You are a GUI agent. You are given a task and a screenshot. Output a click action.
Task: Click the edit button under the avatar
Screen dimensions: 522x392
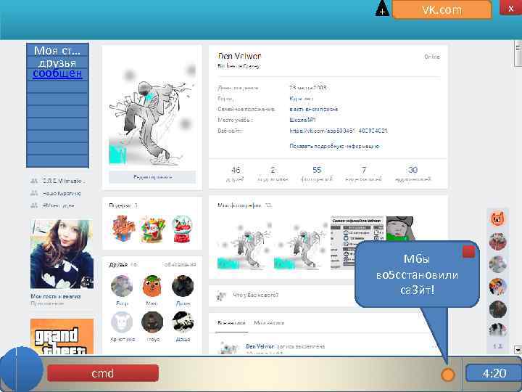tap(152, 177)
